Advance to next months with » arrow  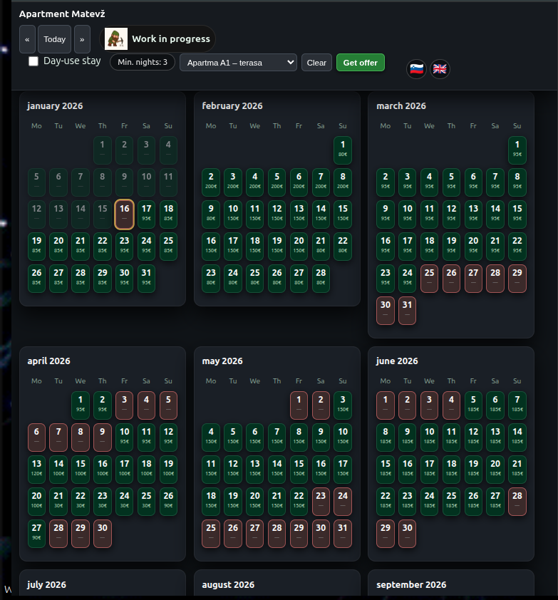coord(83,39)
